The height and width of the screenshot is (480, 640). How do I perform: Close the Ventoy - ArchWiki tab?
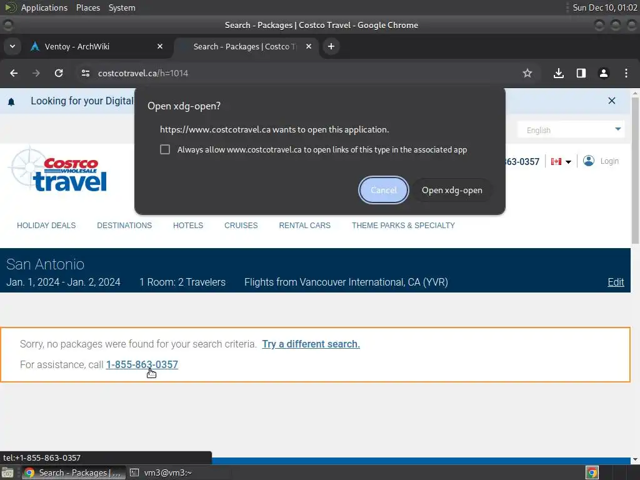[160, 46]
